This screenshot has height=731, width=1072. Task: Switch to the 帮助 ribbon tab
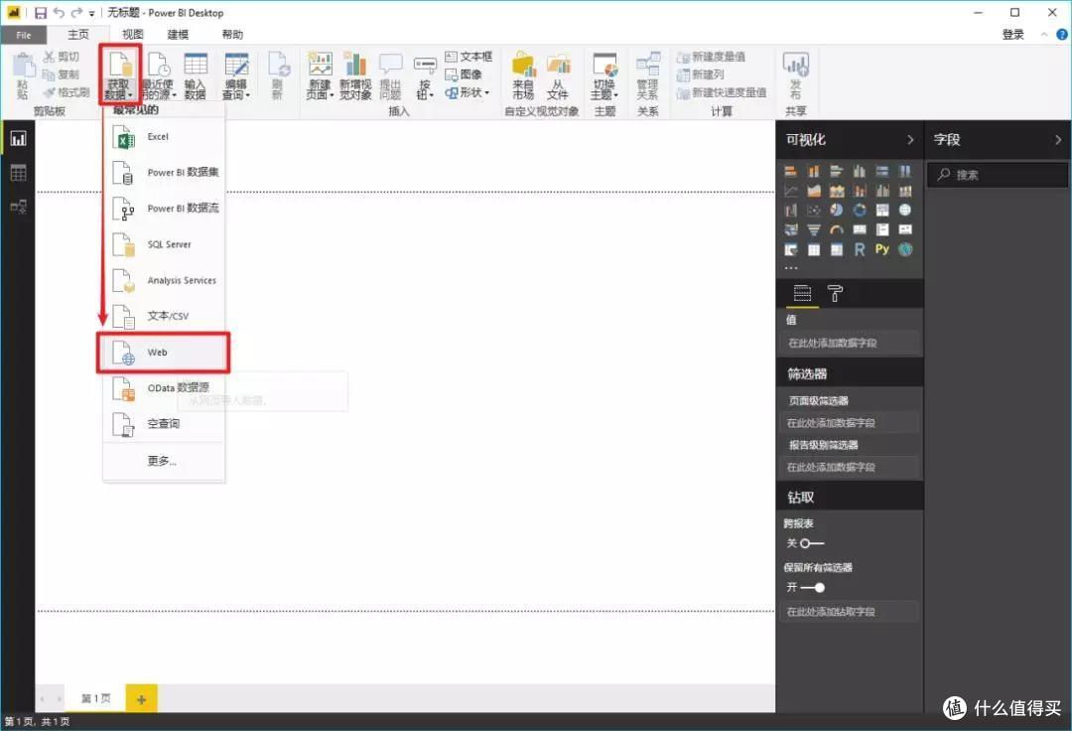[232, 34]
